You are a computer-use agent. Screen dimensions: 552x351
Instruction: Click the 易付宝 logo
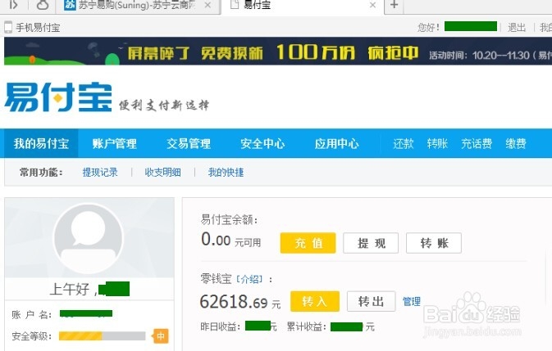(x=58, y=97)
